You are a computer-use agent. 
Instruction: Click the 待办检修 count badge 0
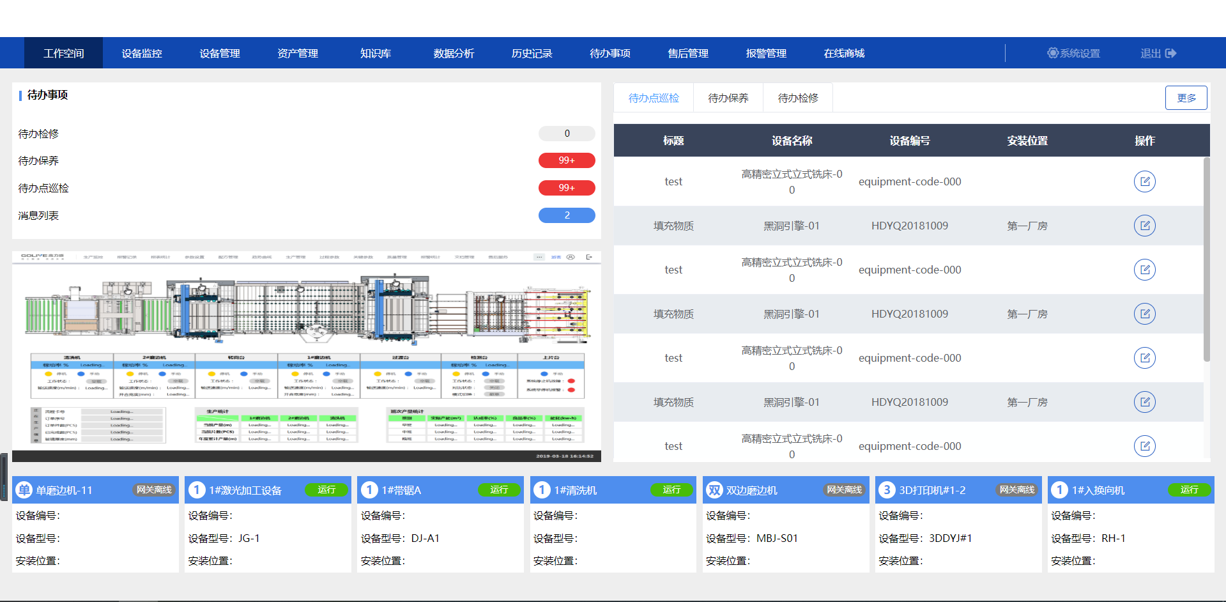click(x=567, y=134)
